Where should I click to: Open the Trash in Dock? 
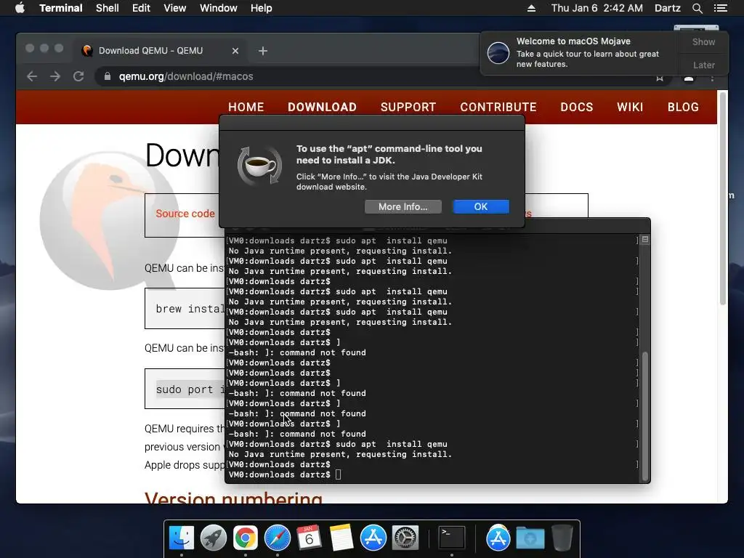tap(562, 538)
